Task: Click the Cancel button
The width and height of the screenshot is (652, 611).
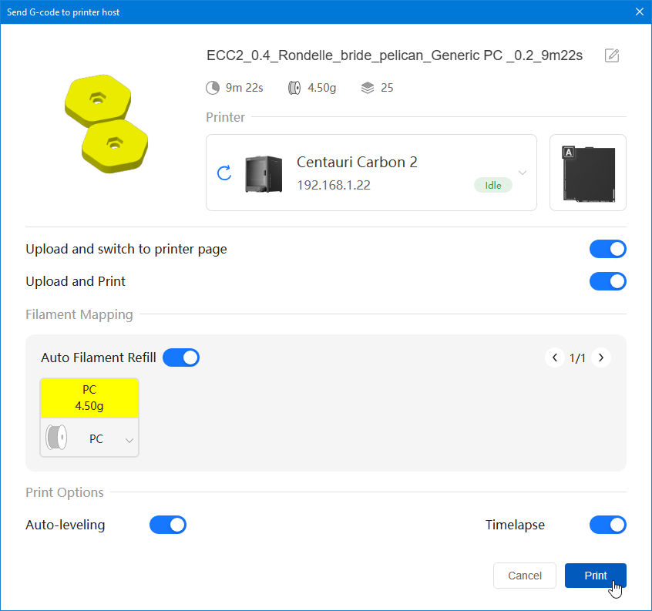Action: (x=524, y=576)
